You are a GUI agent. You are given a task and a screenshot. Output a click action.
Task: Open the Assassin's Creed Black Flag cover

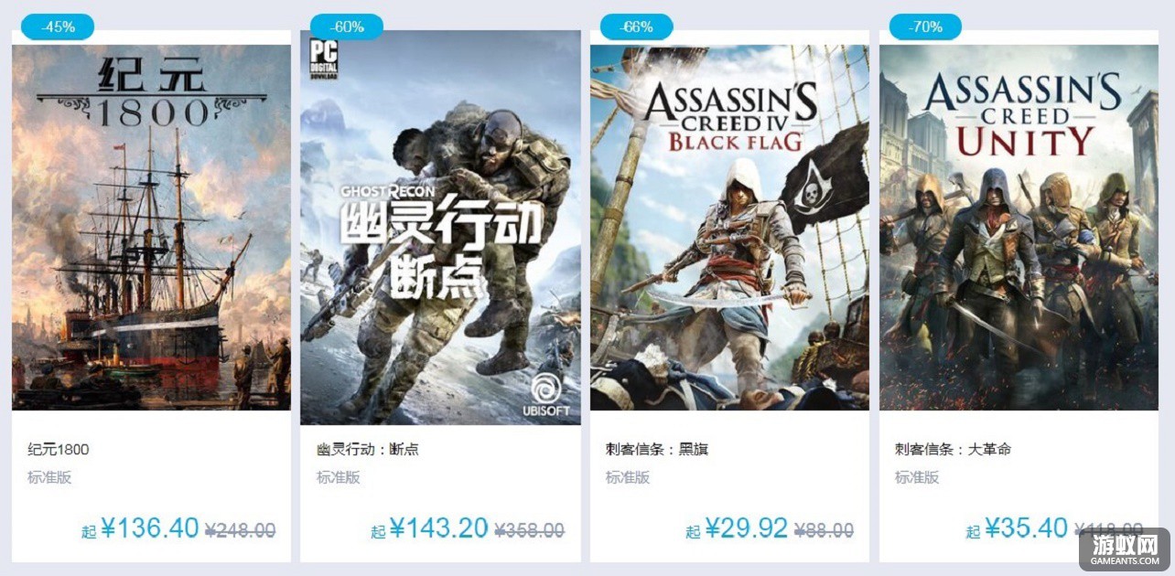pos(729,227)
